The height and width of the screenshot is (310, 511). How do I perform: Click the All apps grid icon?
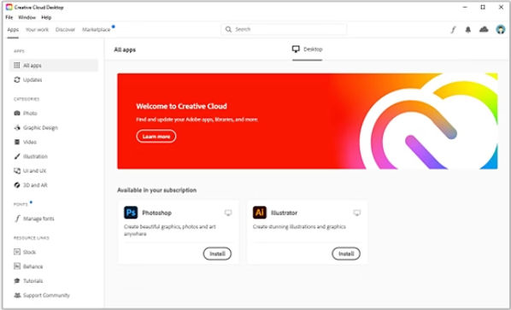[17, 65]
